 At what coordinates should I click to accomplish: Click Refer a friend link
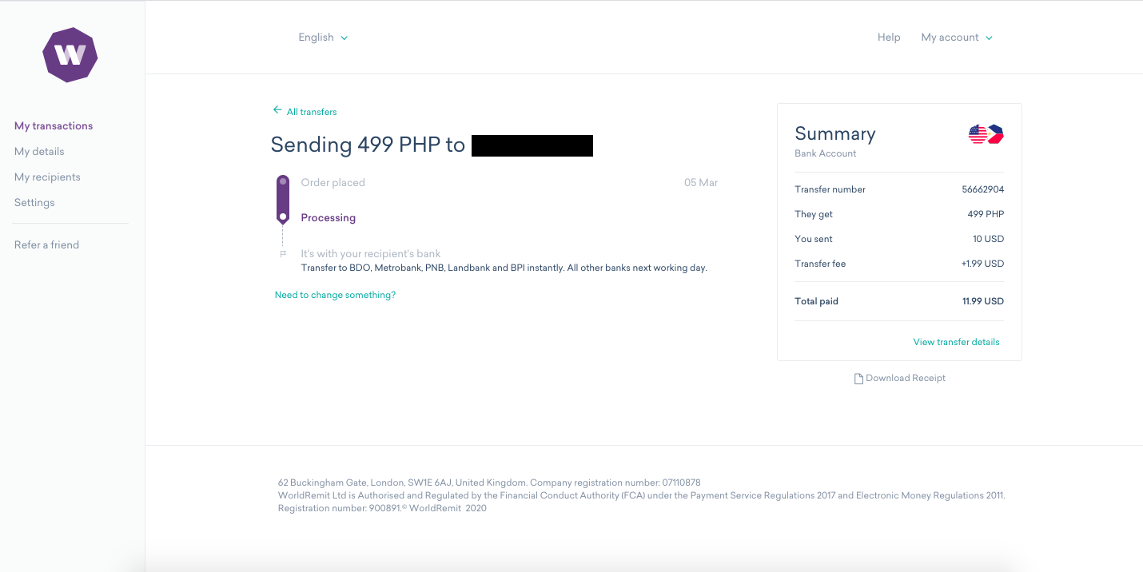pyautogui.click(x=46, y=244)
